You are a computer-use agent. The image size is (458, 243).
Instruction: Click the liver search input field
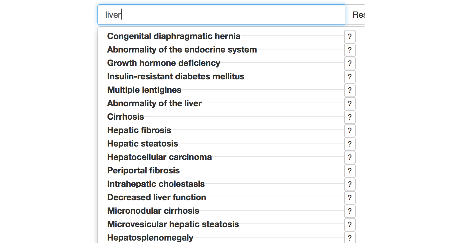(x=221, y=15)
